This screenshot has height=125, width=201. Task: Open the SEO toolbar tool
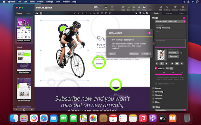click(161, 8)
